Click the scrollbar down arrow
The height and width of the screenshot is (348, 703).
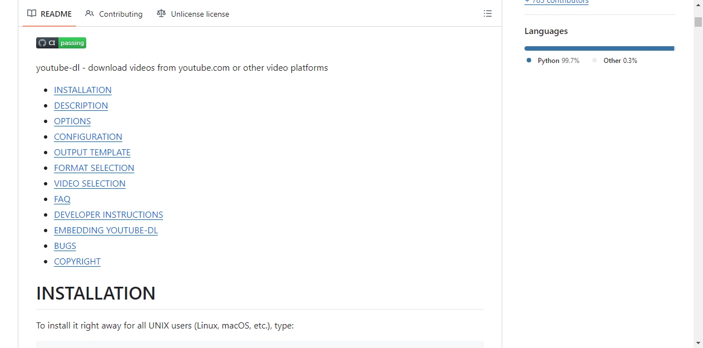tap(698, 342)
